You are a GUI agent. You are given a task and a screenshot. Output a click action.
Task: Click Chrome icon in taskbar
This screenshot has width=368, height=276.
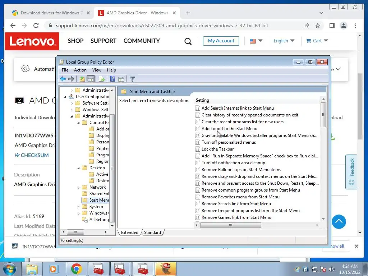click(76, 269)
